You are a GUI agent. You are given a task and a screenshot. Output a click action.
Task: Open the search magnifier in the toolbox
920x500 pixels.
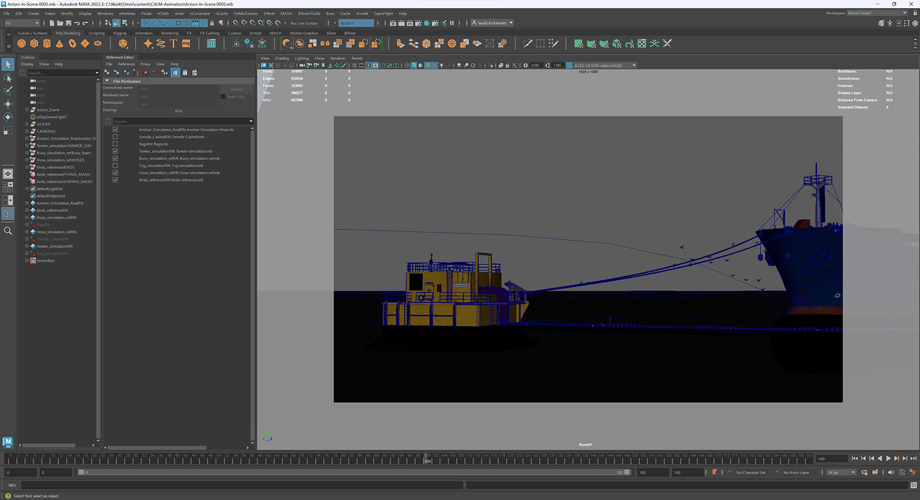click(8, 230)
